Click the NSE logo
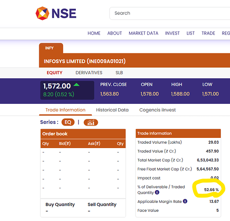 (56, 13)
